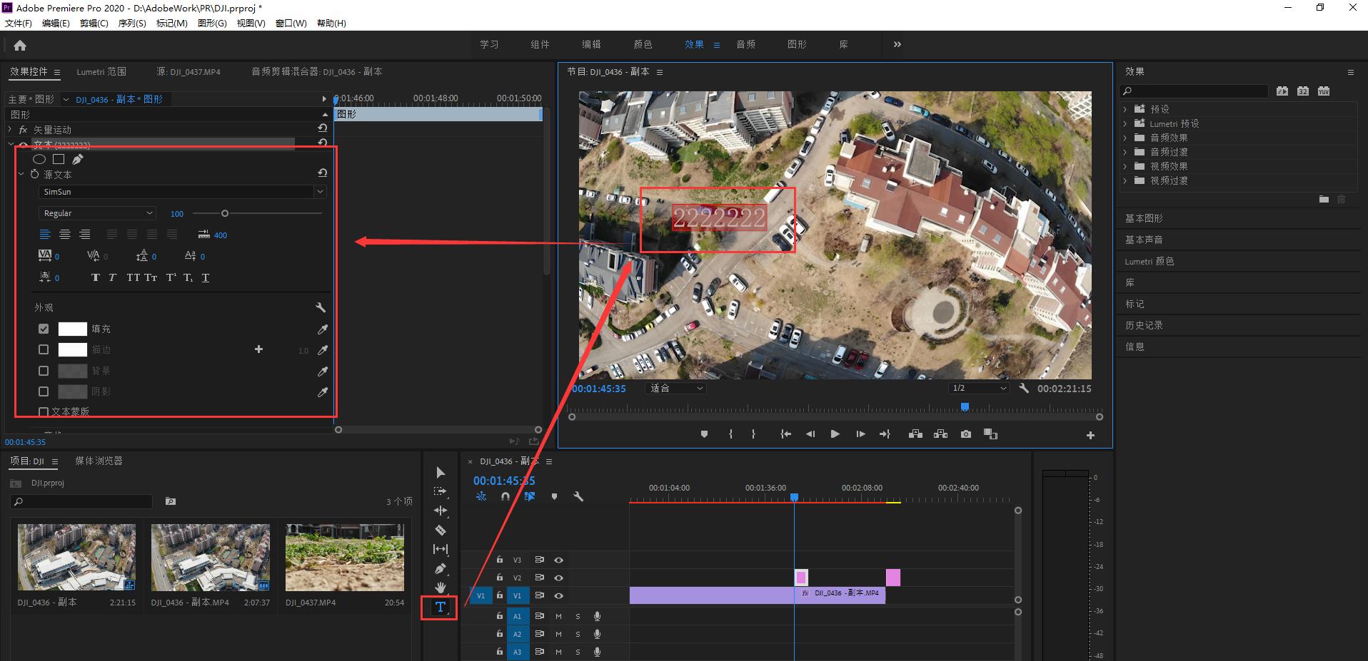Open the 基本图形 panel
The image size is (1368, 661).
[1144, 218]
